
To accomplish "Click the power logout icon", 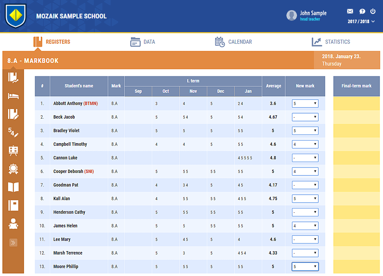I will (x=373, y=11).
